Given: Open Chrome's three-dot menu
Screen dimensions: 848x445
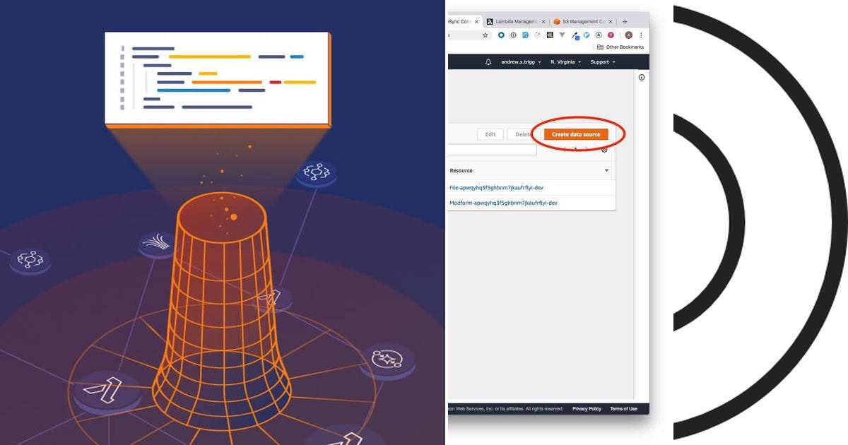Looking at the screenshot, I should [641, 35].
